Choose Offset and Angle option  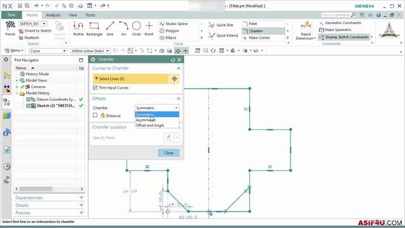pos(157,125)
